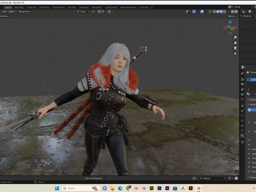Toggle X-ray mode

click(x=210, y=12)
